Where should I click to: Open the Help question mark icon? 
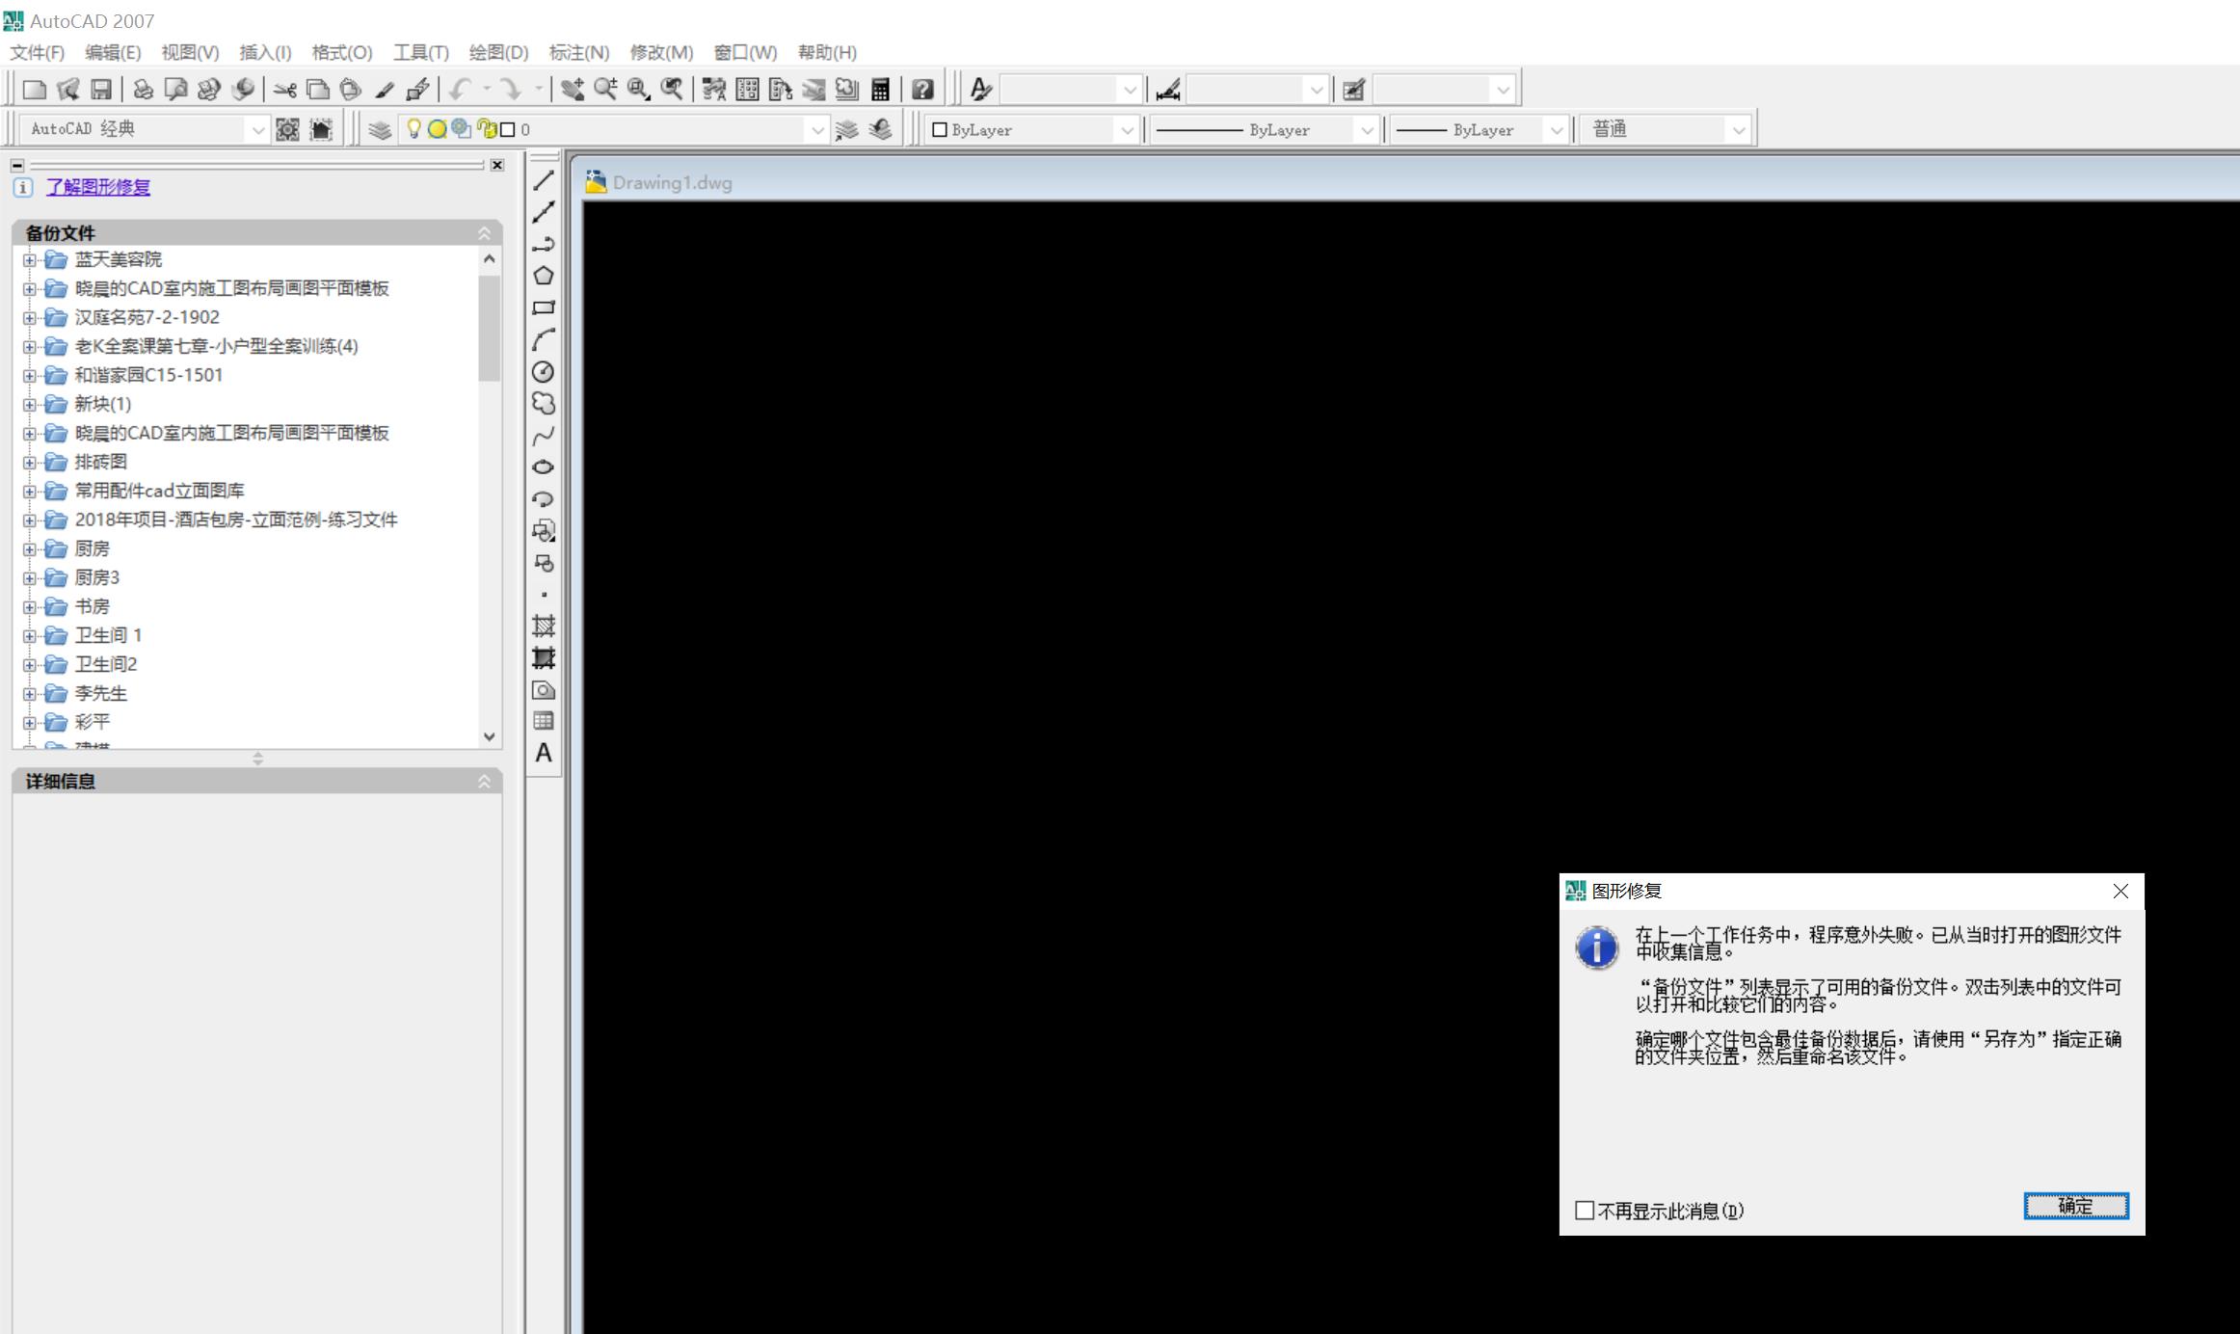click(x=922, y=90)
